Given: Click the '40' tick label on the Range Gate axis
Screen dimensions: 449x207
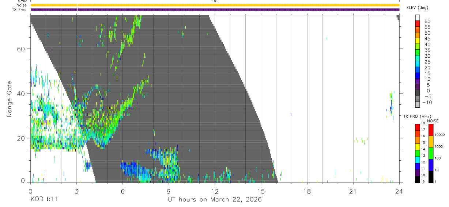Looking at the screenshot, I should tap(20, 93).
